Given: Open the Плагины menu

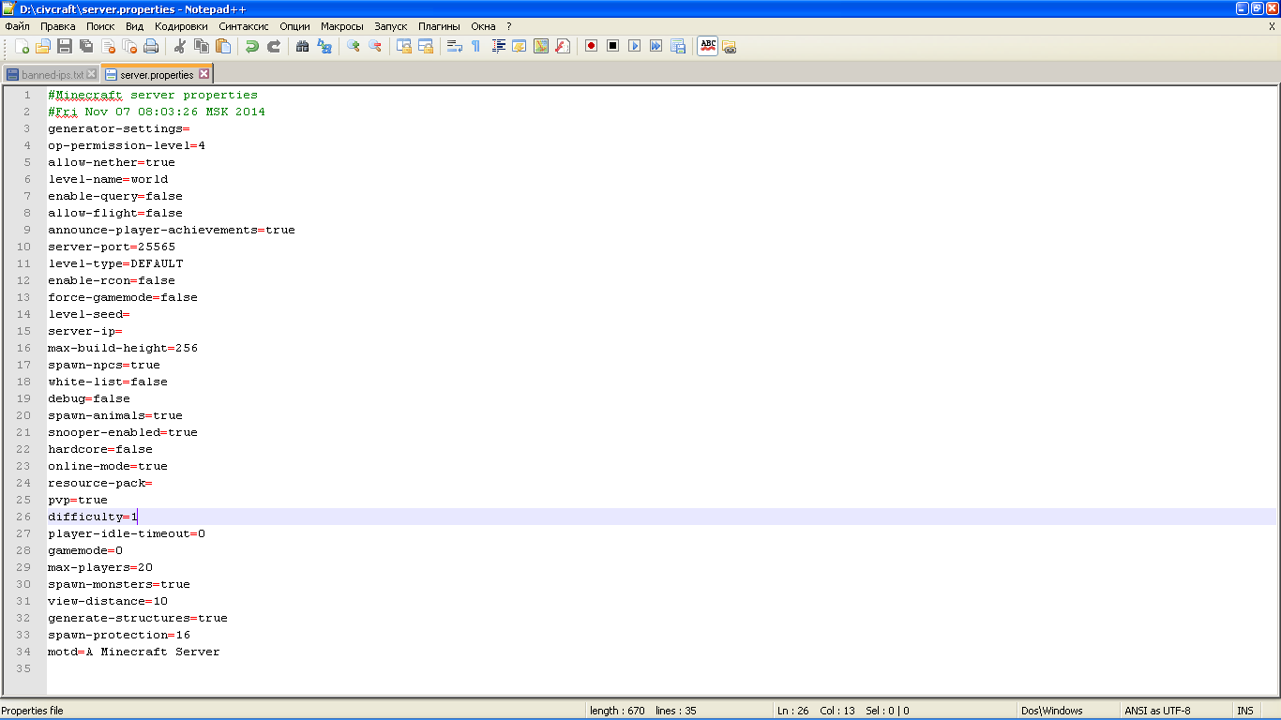Looking at the screenshot, I should 439,26.
